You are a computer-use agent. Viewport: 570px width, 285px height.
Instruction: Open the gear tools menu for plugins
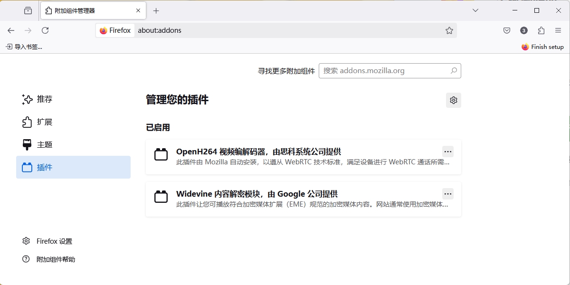click(453, 100)
